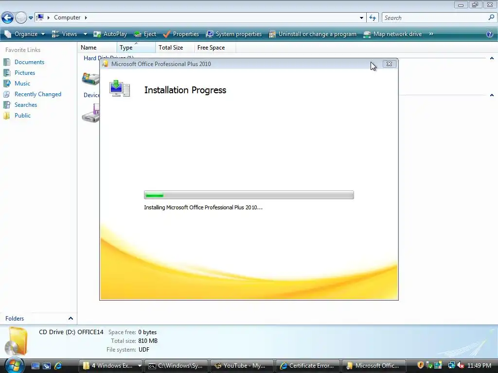Click the Office installer progress bar
The image size is (498, 373).
249,195
